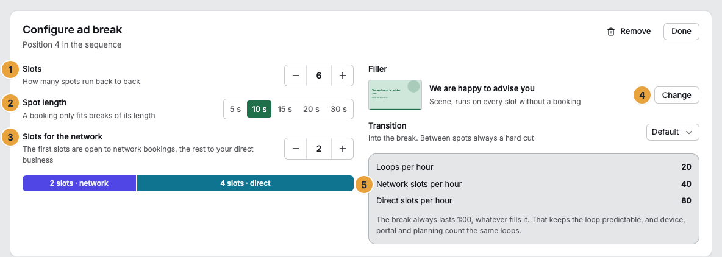Image resolution: width=722 pixels, height=257 pixels.
Task: Select 30 s spot length
Action: coord(338,110)
